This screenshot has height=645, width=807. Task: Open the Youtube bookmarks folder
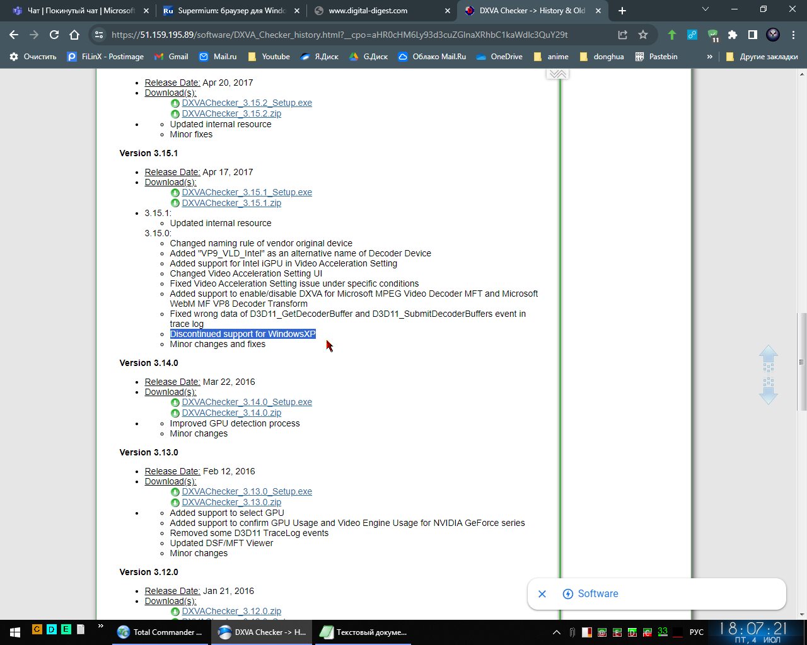coord(269,57)
